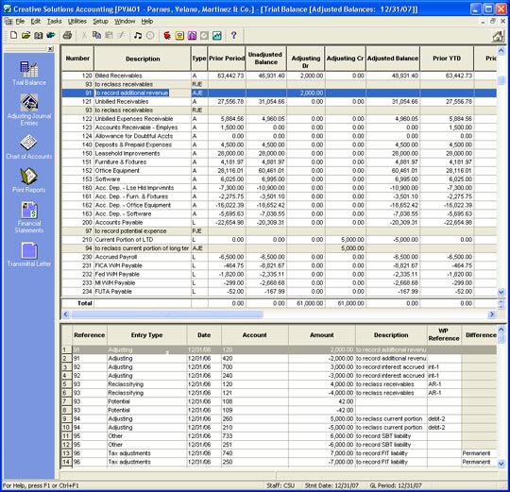Click the music note toolbar icon
The image size is (510, 492).
[x=138, y=35]
